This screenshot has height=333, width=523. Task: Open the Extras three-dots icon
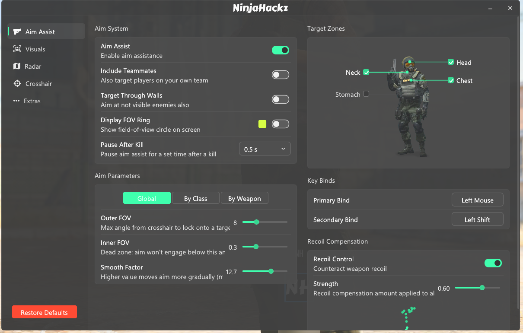click(x=16, y=101)
